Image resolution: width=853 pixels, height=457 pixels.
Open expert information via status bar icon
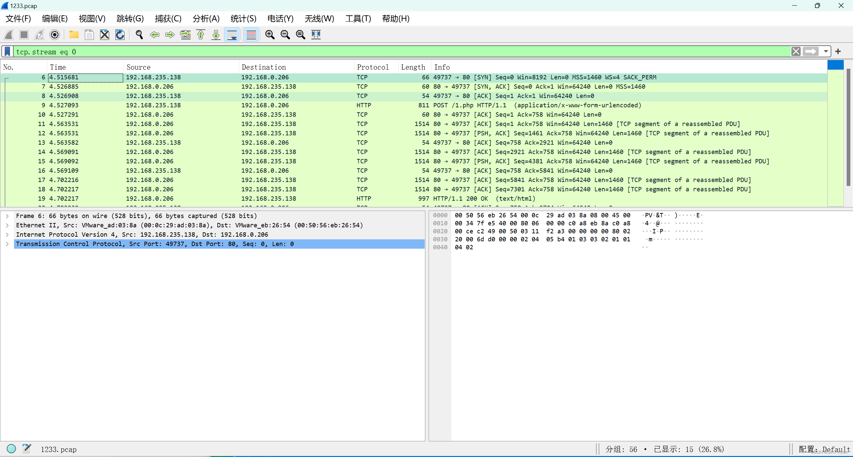pos(12,449)
